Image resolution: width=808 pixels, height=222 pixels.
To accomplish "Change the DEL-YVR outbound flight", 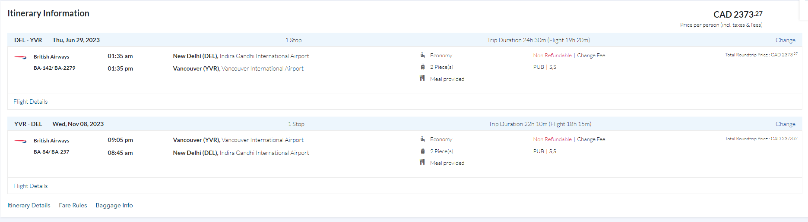I will point(785,40).
